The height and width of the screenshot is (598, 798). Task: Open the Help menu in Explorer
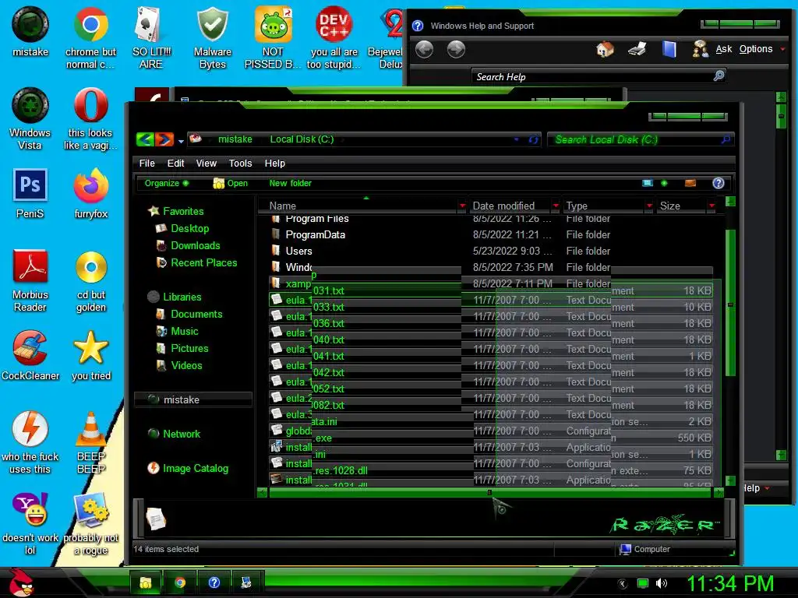[x=275, y=164]
